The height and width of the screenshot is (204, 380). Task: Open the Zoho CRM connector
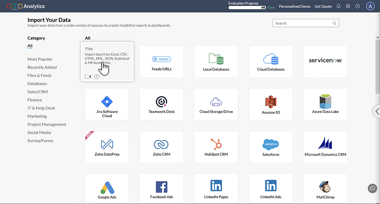(161, 147)
